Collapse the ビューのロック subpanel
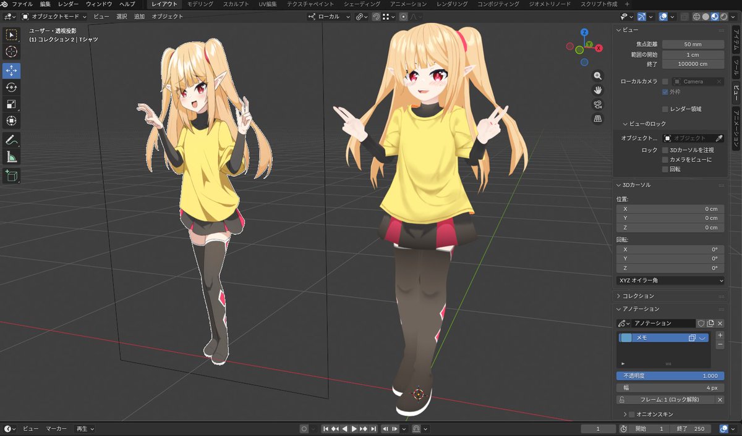The height and width of the screenshot is (436, 742). point(644,124)
